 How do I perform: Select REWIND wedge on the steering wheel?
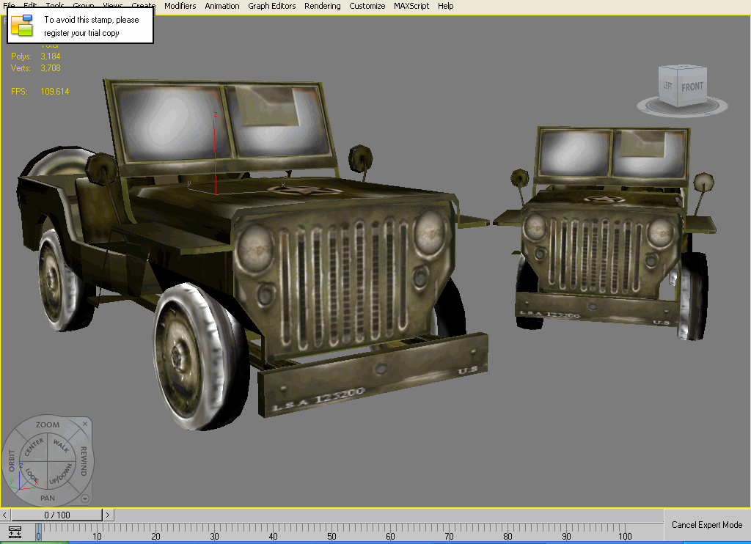[x=84, y=460]
